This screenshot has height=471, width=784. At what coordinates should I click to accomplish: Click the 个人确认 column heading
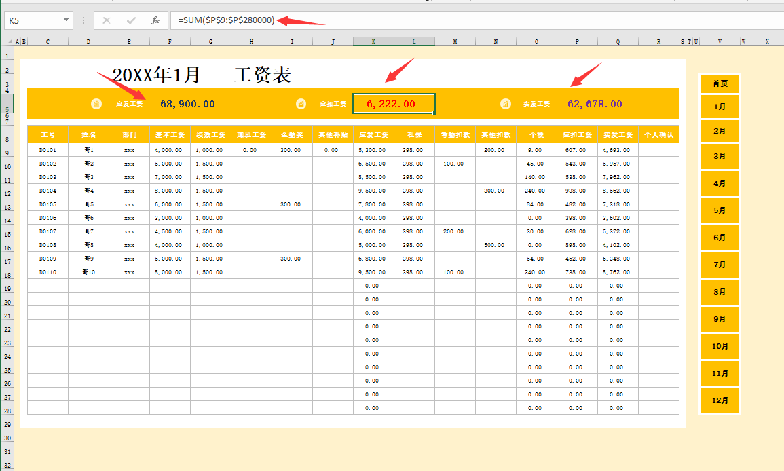(x=659, y=134)
